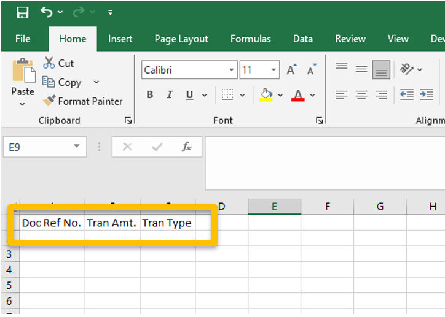Toggle Italic formatting
The height and width of the screenshot is (317, 445).
[168, 95]
